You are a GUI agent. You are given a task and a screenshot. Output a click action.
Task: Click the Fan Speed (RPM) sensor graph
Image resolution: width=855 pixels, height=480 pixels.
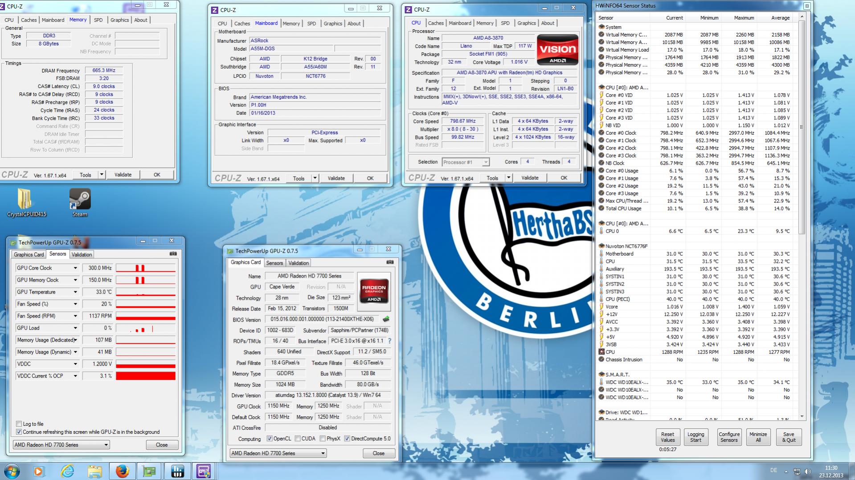146,316
